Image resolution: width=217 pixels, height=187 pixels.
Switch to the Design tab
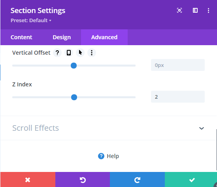click(62, 37)
